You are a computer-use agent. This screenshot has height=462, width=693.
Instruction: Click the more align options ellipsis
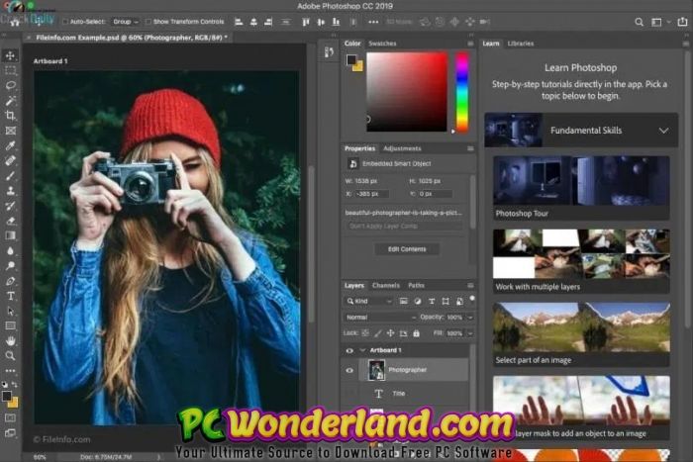373,22
